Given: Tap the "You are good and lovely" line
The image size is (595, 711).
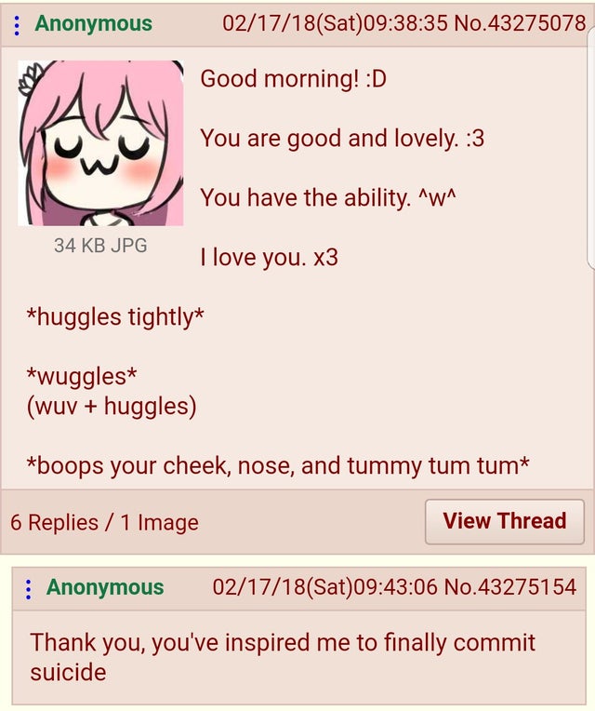Looking at the screenshot, I should pyautogui.click(x=342, y=139).
